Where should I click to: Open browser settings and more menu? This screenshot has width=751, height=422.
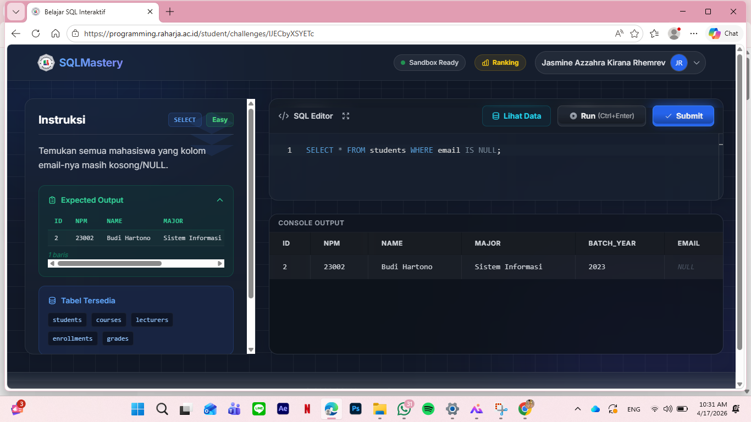694,34
